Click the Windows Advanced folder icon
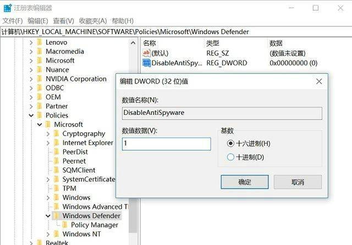 56,207
